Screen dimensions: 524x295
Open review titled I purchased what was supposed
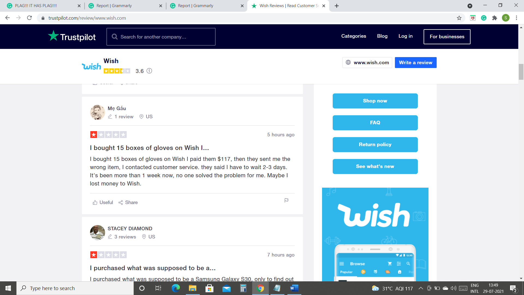(153, 268)
